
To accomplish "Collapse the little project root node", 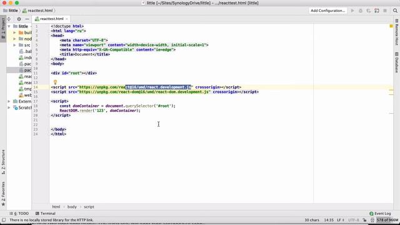I will (x=9, y=26).
